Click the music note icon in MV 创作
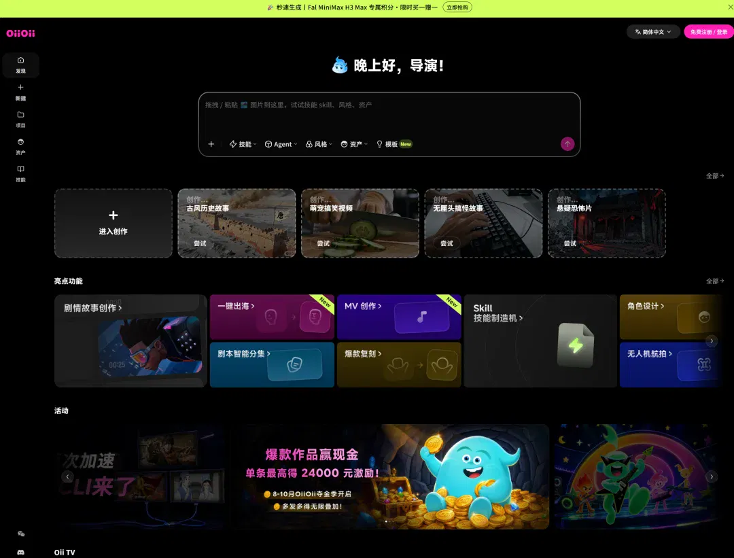This screenshot has height=558, width=734. pyautogui.click(x=422, y=317)
